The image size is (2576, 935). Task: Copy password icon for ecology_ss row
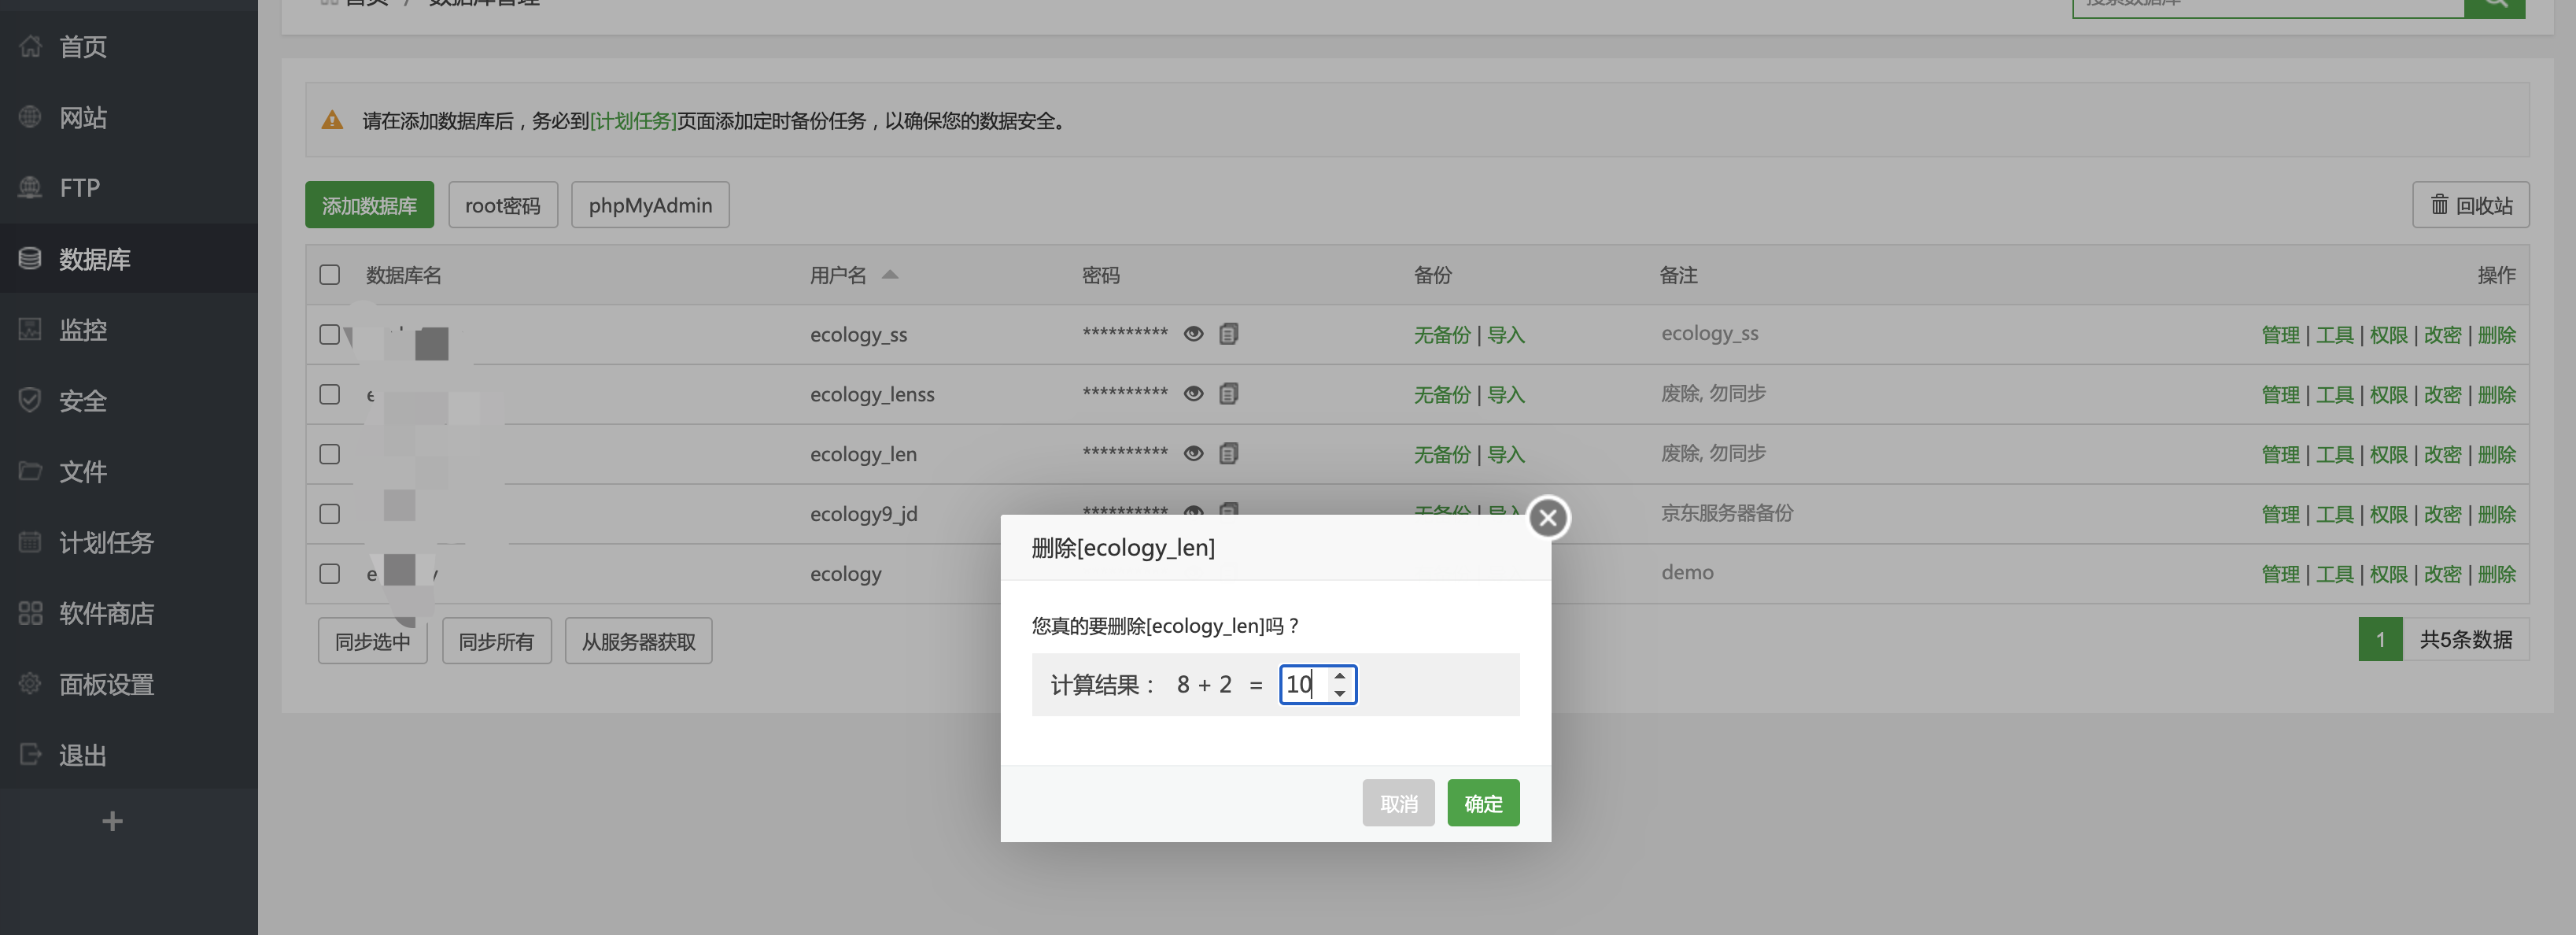1229,333
